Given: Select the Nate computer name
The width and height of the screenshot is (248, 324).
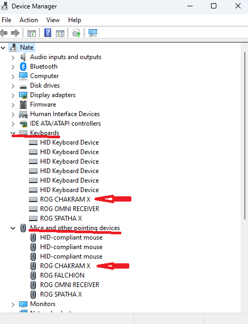Looking at the screenshot, I should (x=27, y=47).
